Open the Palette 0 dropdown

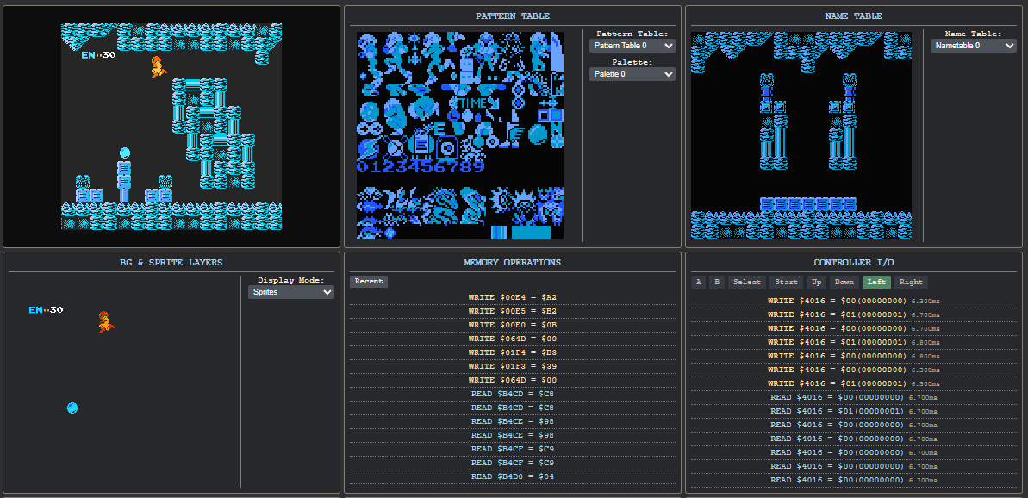click(x=631, y=74)
